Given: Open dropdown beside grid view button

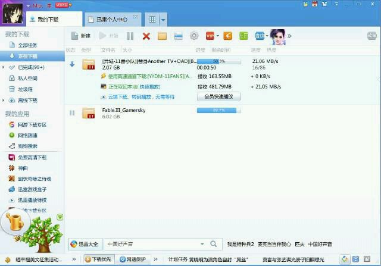Looking at the screenshot, I should tap(163, 20).
